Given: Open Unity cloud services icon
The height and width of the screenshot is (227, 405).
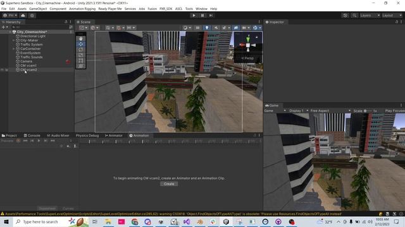Looking at the screenshot, I should (23, 15).
